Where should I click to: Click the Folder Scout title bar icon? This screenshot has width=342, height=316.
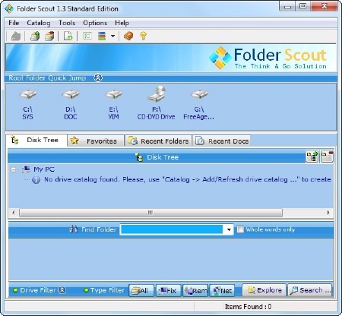tap(9, 8)
